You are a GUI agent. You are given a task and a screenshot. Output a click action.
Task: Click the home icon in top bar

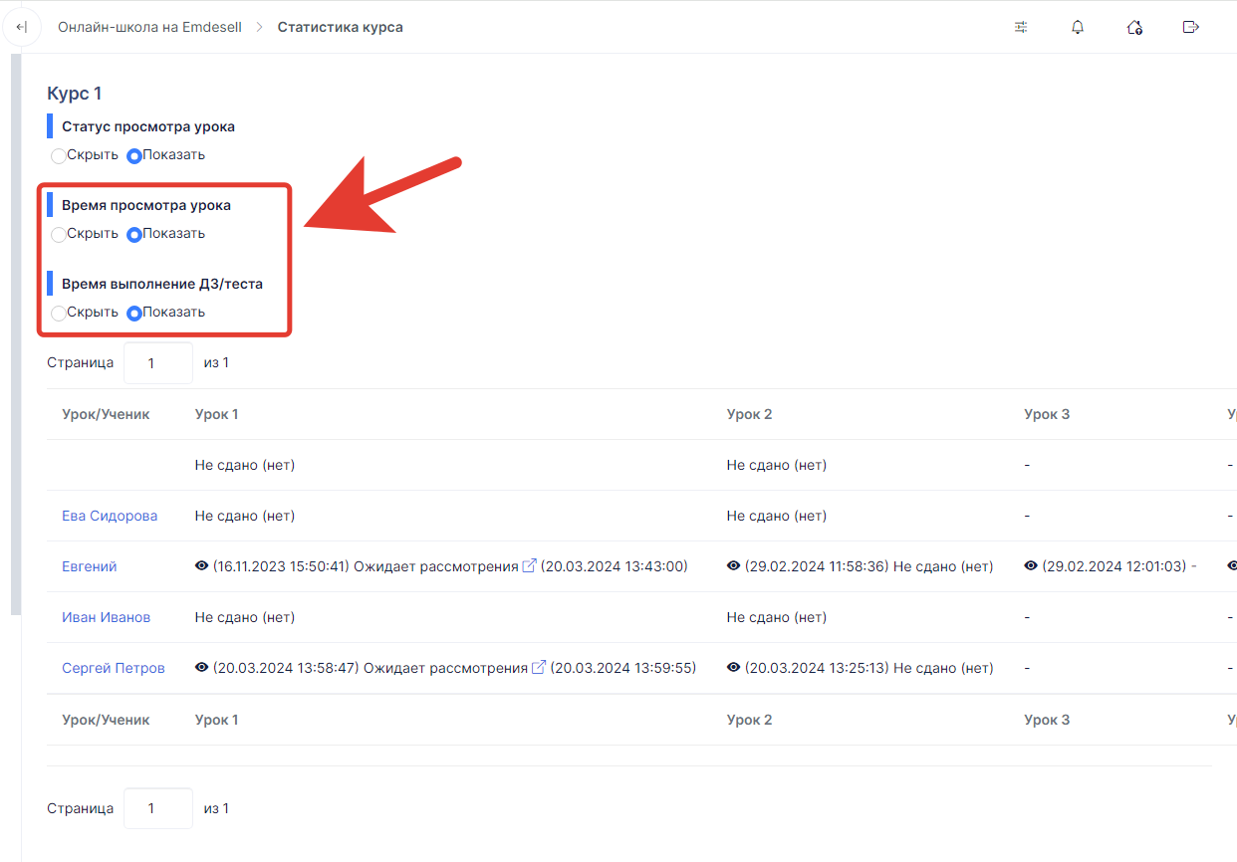coord(1133,27)
